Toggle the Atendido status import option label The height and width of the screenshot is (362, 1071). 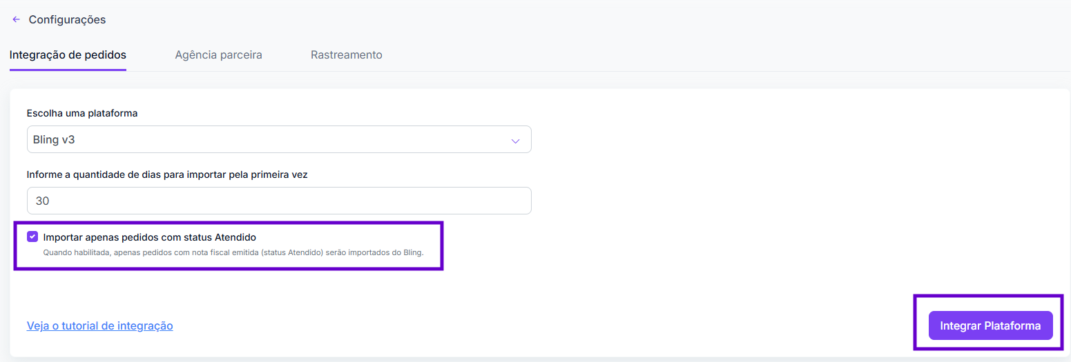click(x=150, y=237)
